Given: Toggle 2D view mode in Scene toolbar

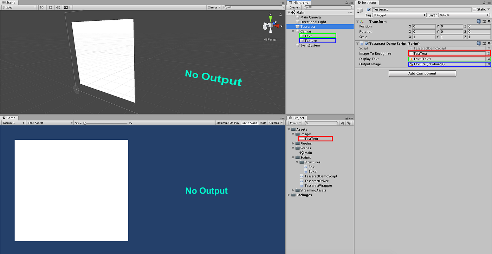Looking at the screenshot, I should coord(41,7).
